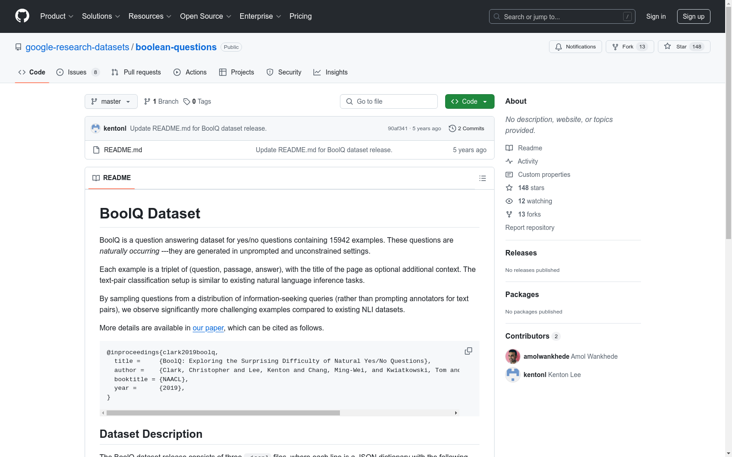Viewport: 732px width, 457px height.
Task: Expand the Solutions menu
Action: pyautogui.click(x=101, y=16)
